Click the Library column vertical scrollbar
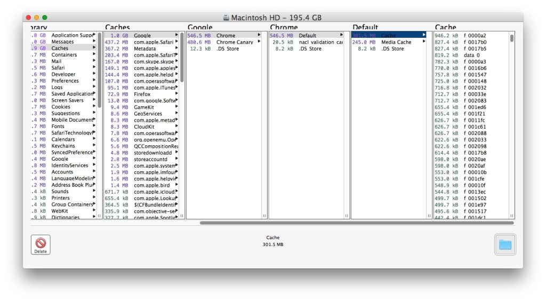The image size is (546, 301). click(x=99, y=70)
